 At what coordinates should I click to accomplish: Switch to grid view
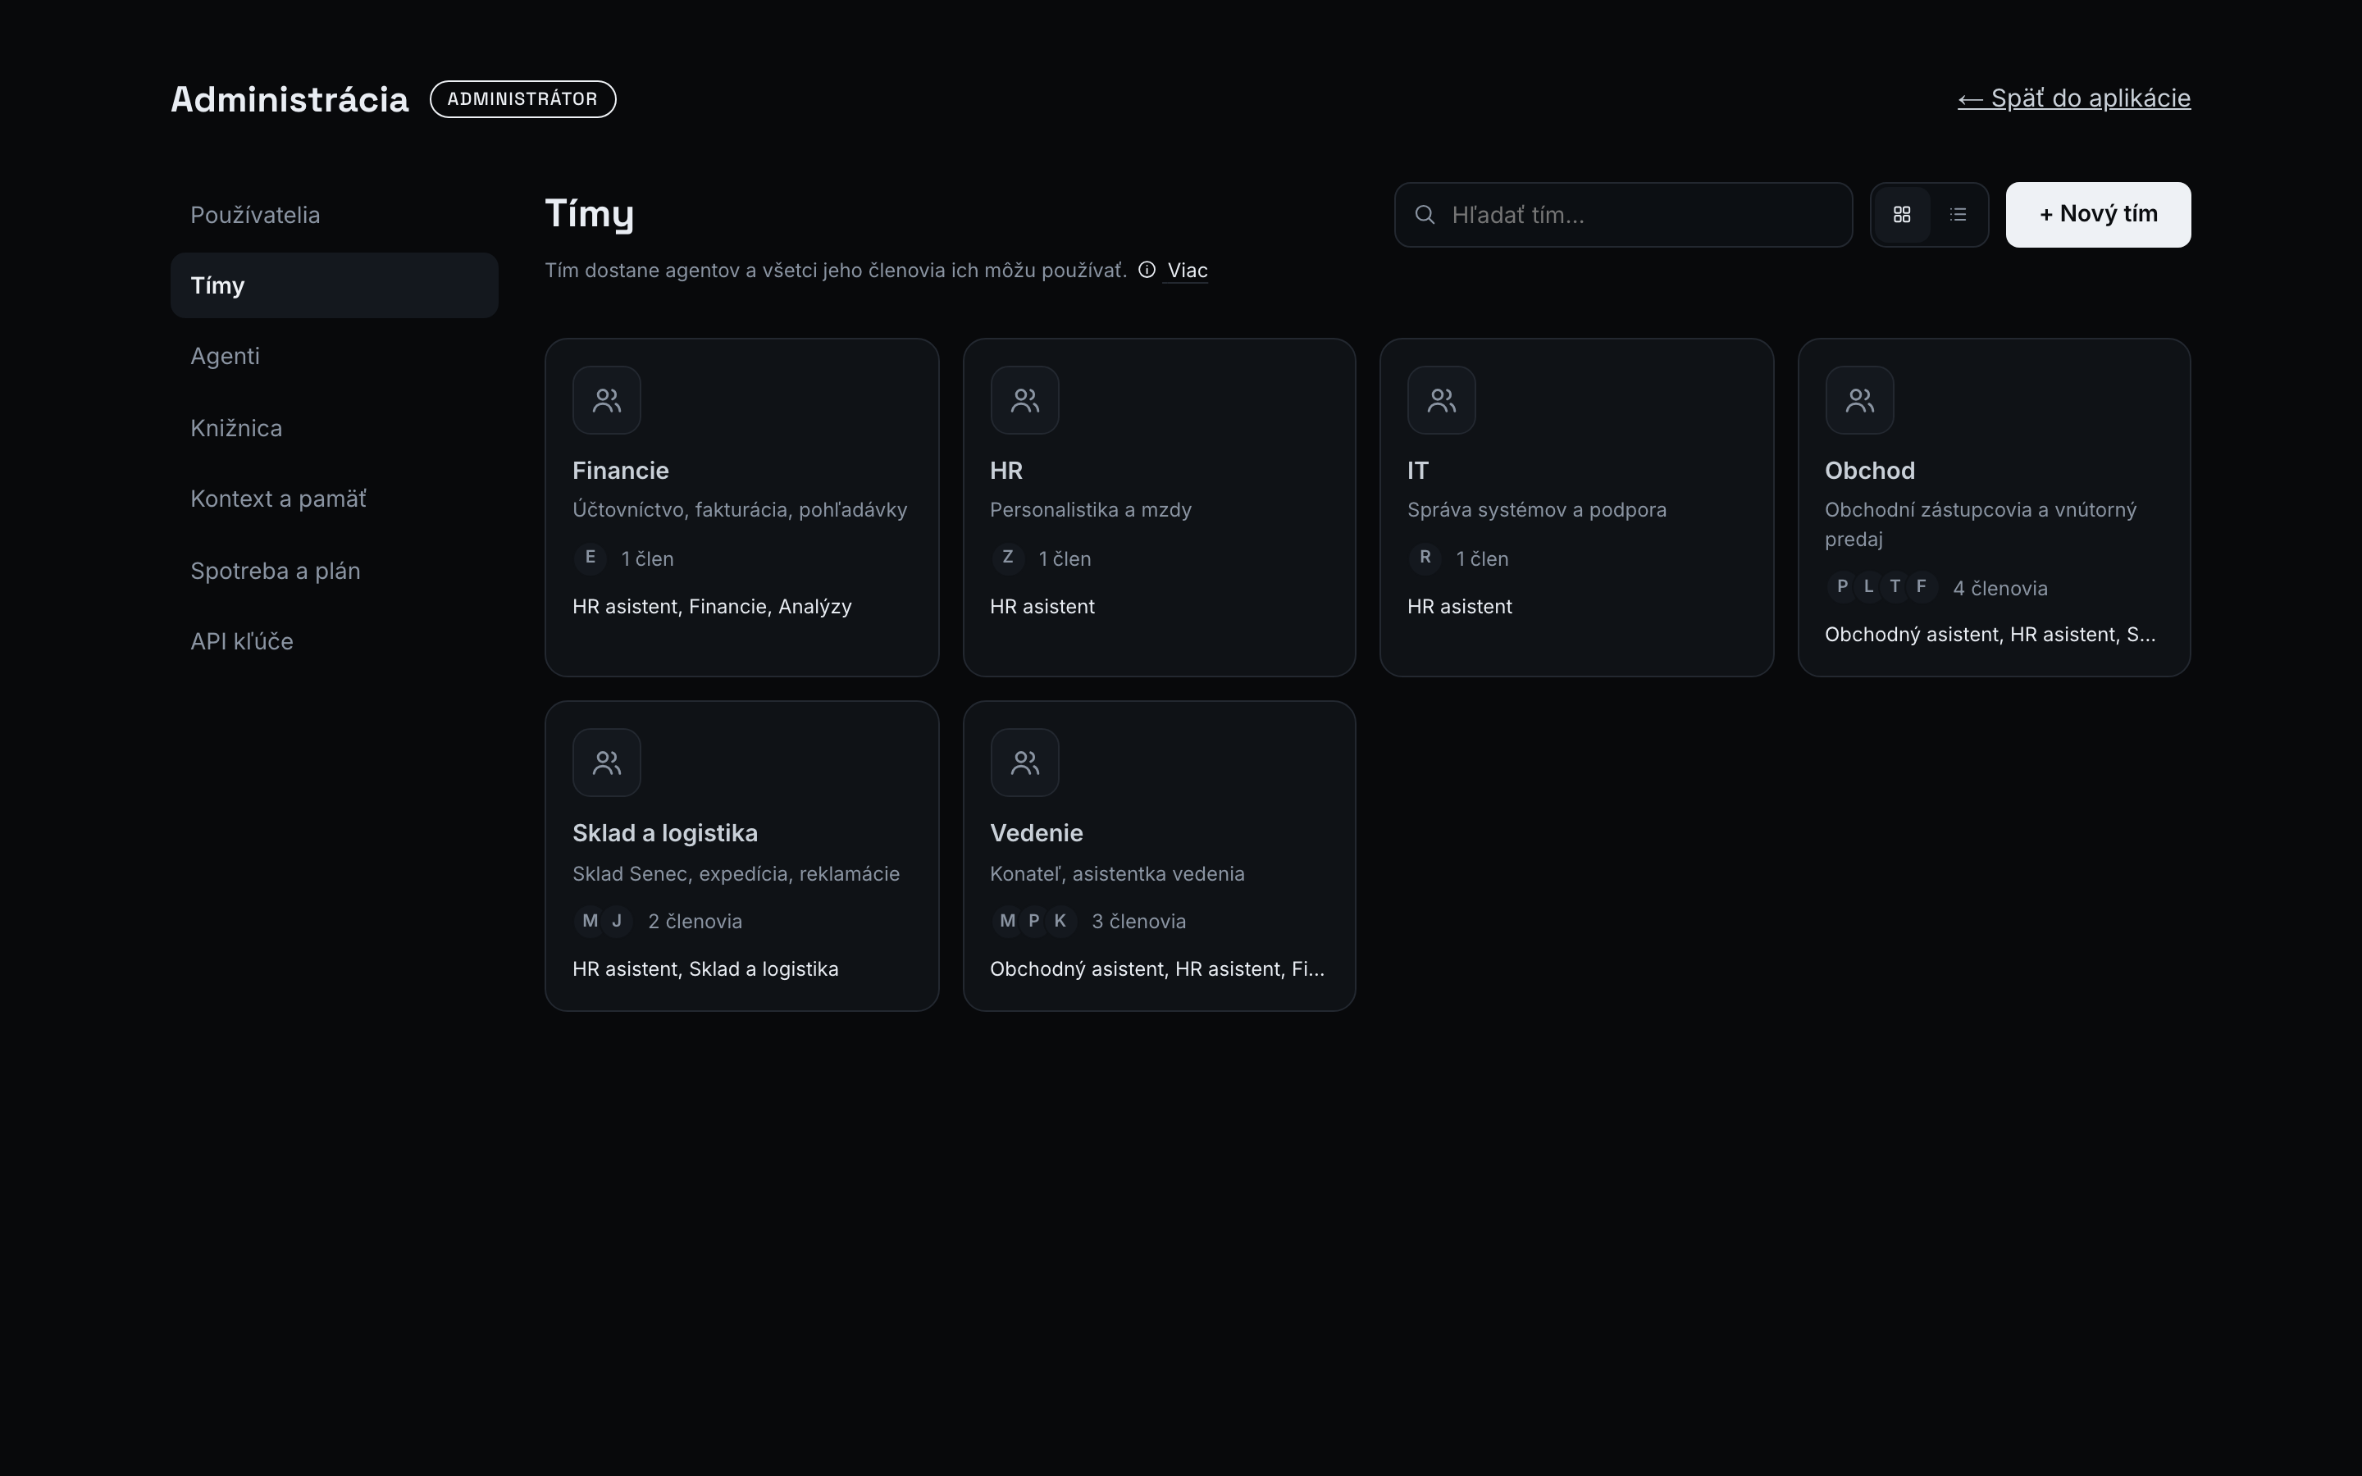[x=1901, y=215]
